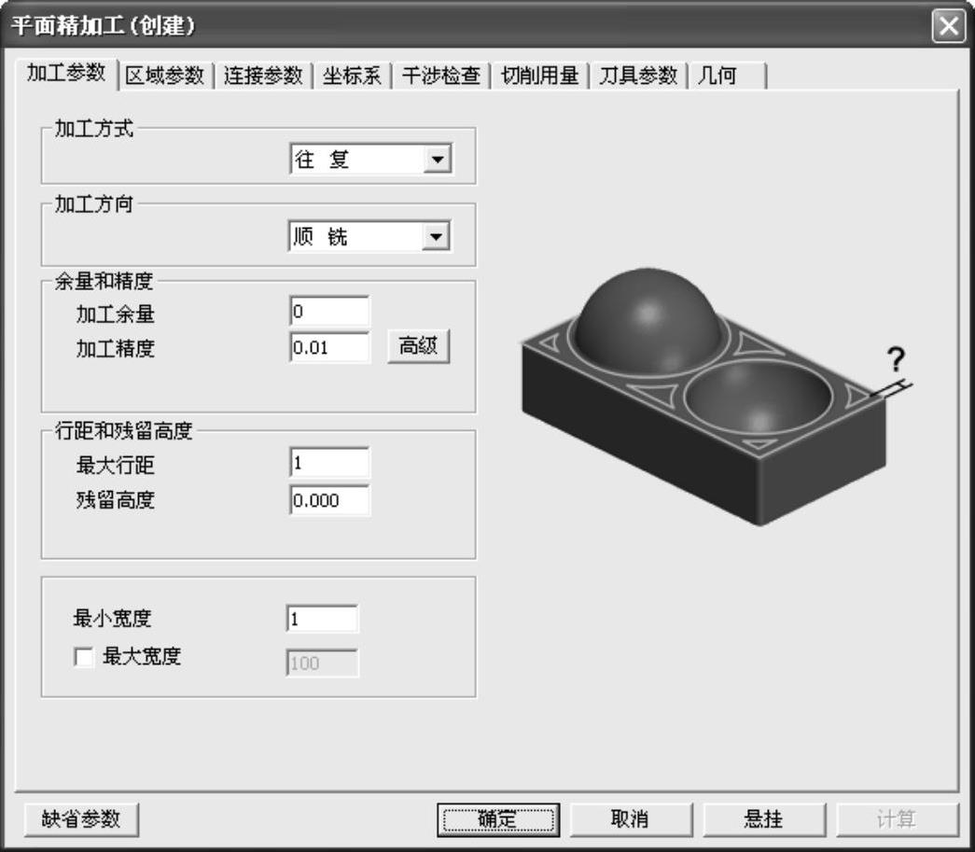
Task: Open the 切削用量 tab
Action: [539, 77]
